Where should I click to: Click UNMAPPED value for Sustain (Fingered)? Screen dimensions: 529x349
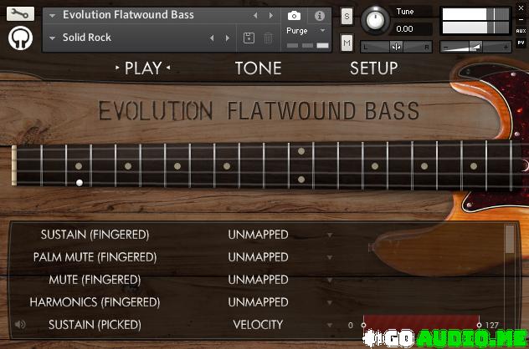258,235
